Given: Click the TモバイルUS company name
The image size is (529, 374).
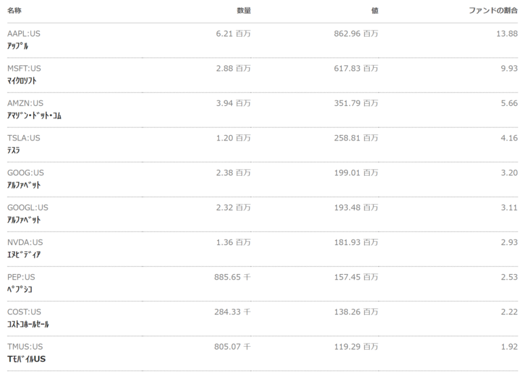Looking at the screenshot, I should (x=26, y=359).
